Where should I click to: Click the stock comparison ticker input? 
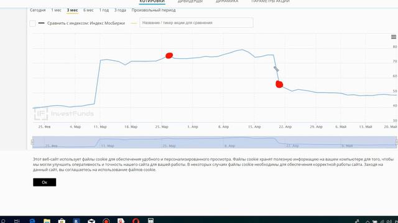pyautogui.click(x=197, y=23)
